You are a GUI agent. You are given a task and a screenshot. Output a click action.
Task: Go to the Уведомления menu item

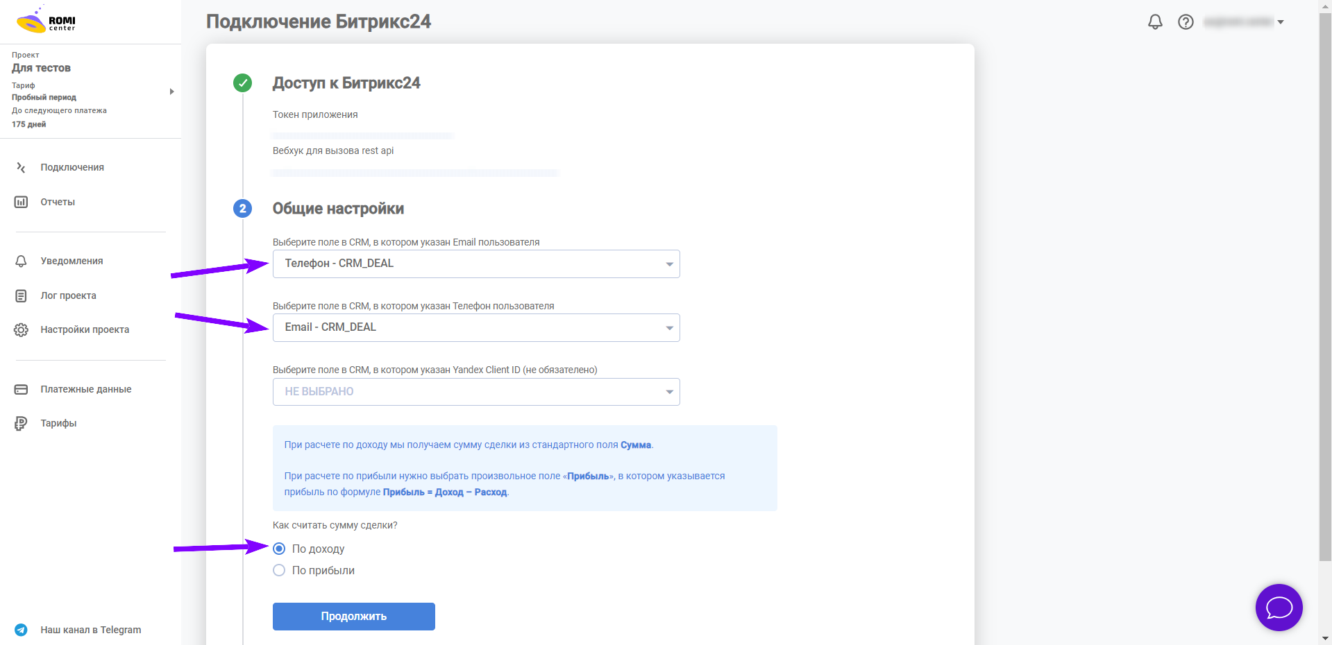[x=71, y=261]
